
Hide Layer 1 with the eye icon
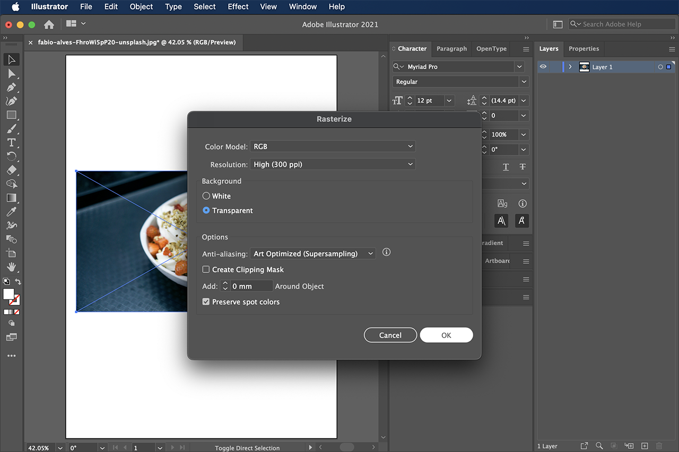543,67
